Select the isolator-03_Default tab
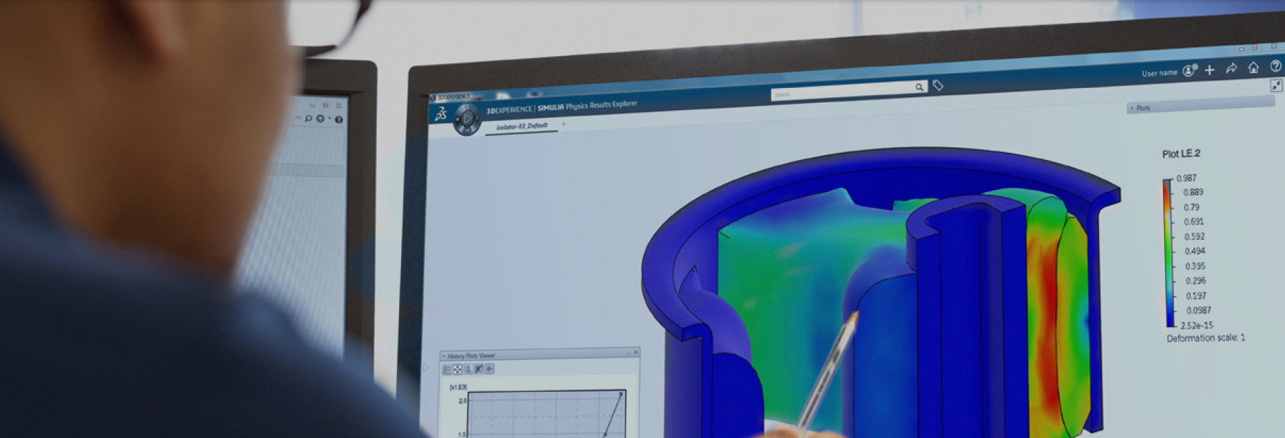The width and height of the screenshot is (1285, 438). click(x=521, y=126)
